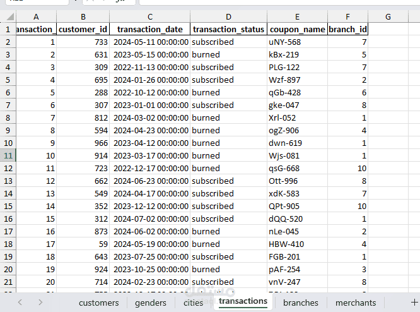The height and width of the screenshot is (312, 420).
Task: Open the merchants sheet tab
Action: (x=356, y=303)
